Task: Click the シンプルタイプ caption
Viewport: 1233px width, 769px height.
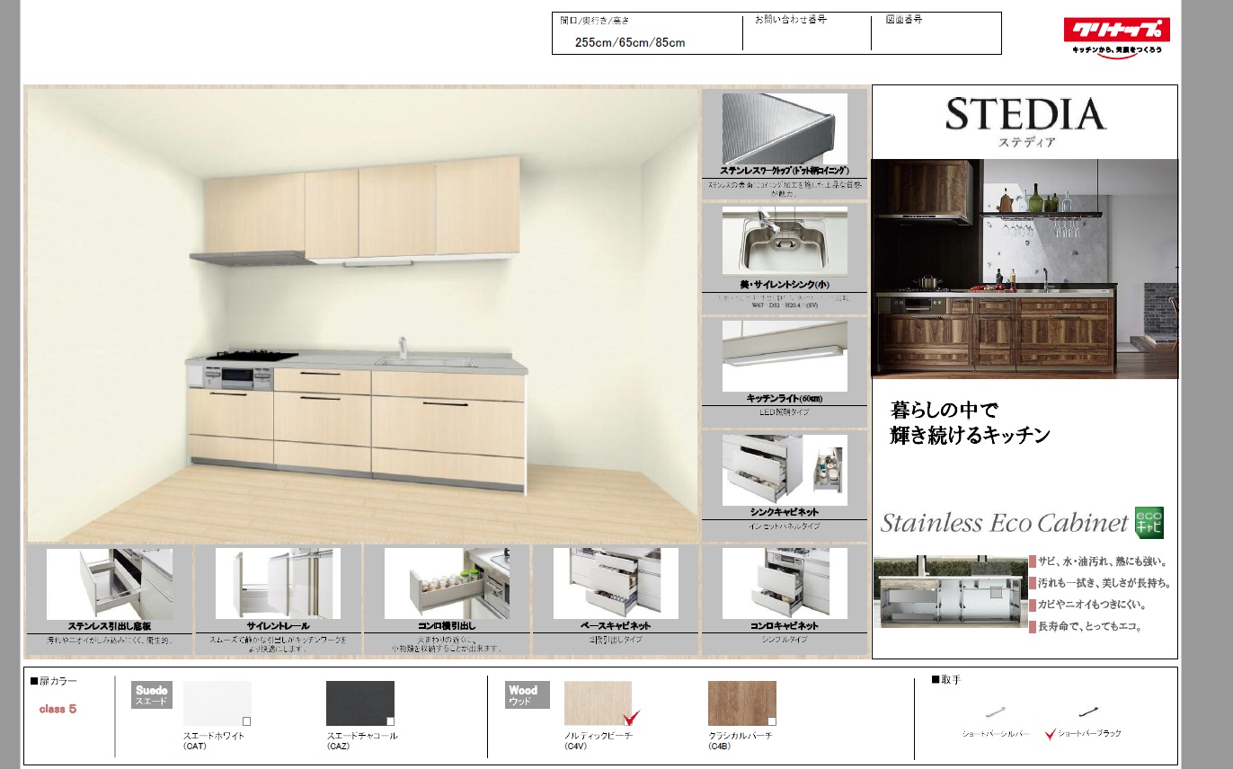Action: [785, 640]
